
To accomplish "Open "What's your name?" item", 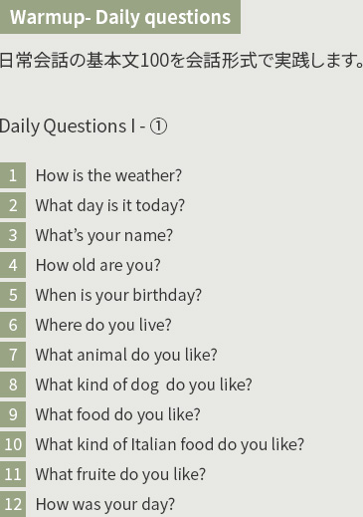I will point(104,235).
